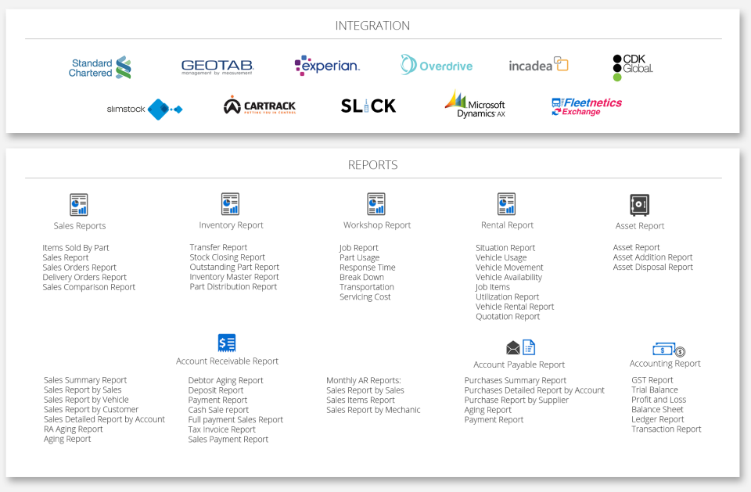This screenshot has width=751, height=492.
Task: Click the Overdrive integration logo
Action: [x=436, y=64]
